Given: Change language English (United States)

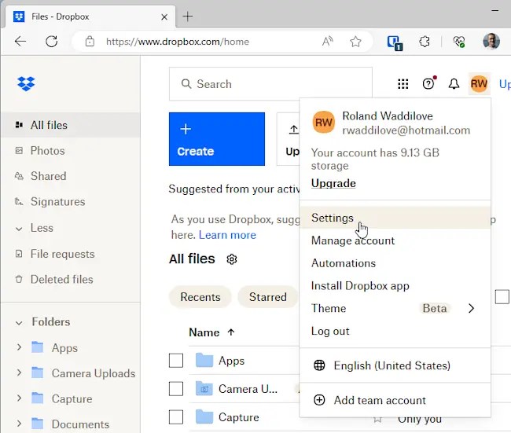Looking at the screenshot, I should [x=395, y=365].
